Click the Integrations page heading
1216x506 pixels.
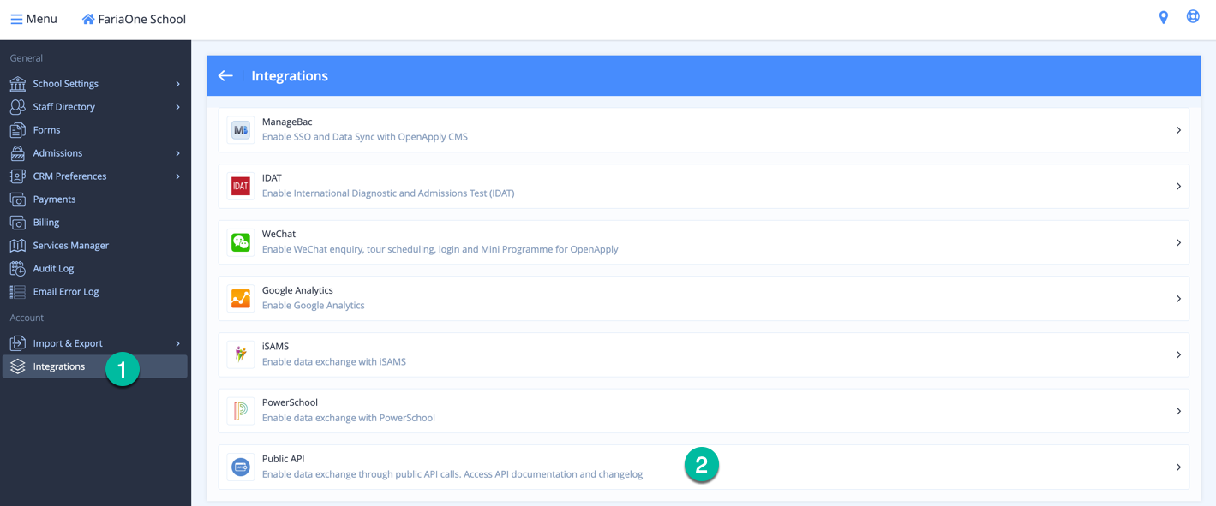(290, 76)
